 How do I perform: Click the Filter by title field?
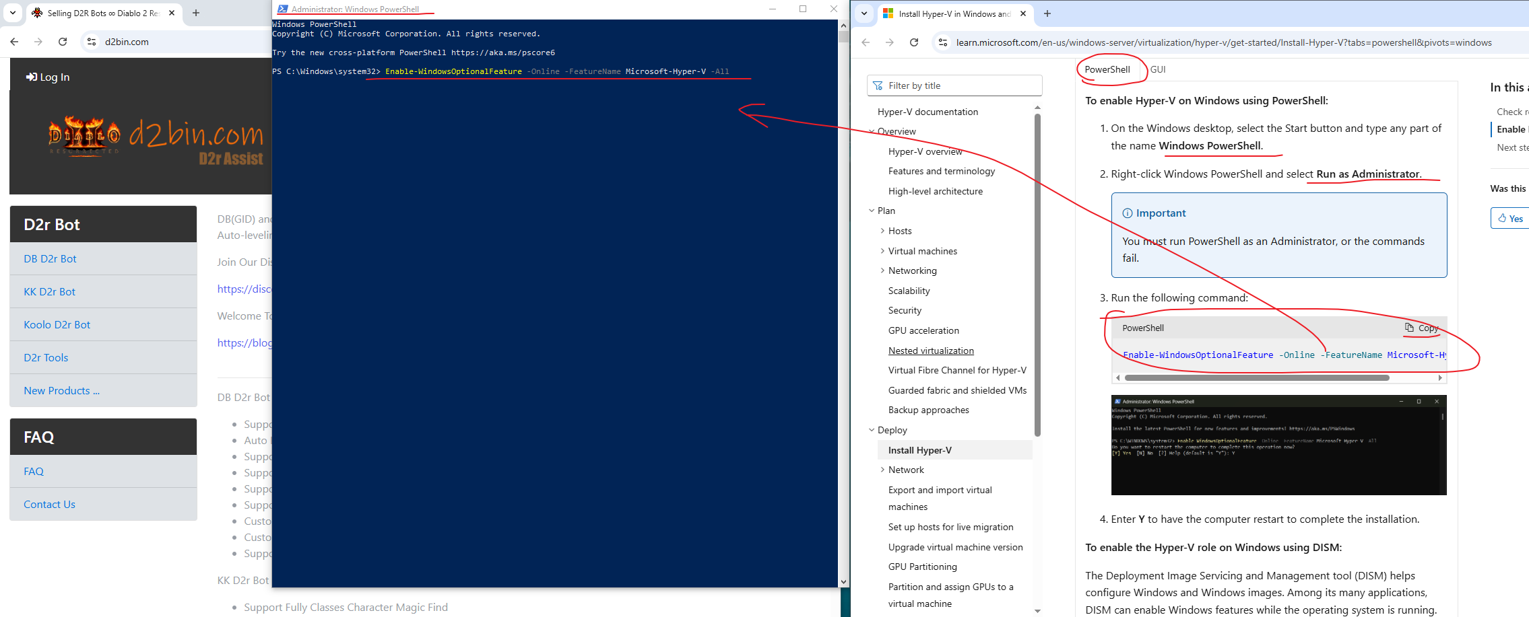point(954,85)
